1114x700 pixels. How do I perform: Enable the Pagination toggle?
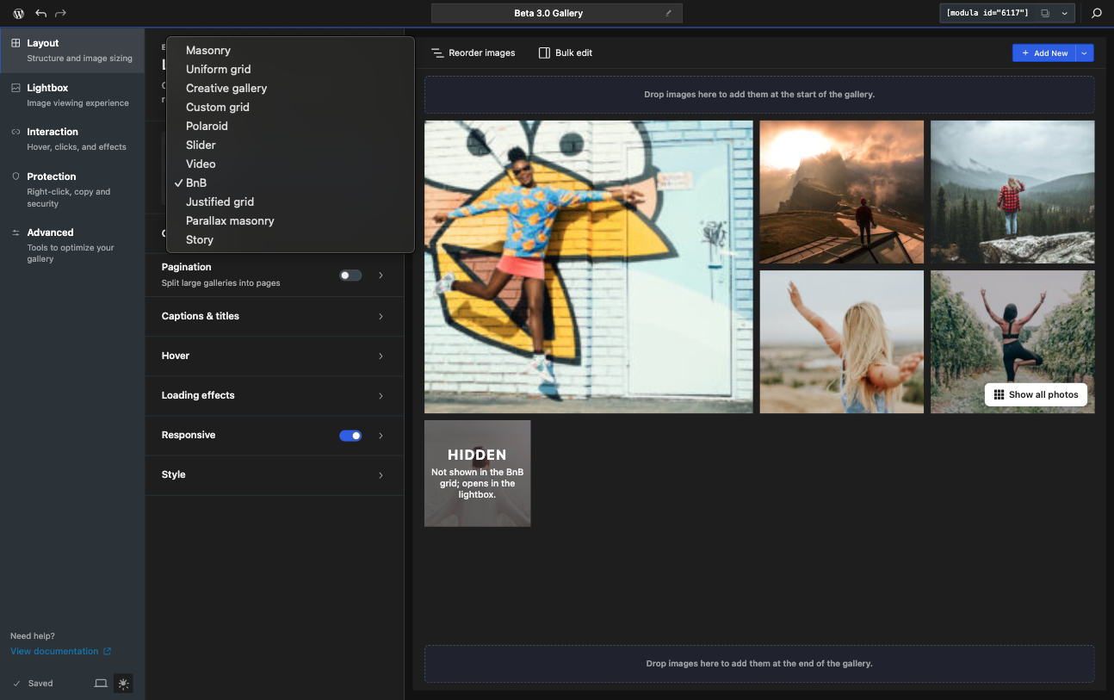350,276
